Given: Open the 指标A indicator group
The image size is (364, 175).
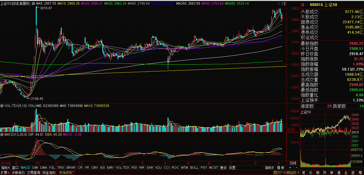Looking at the screenshot, I should coord(5,168).
